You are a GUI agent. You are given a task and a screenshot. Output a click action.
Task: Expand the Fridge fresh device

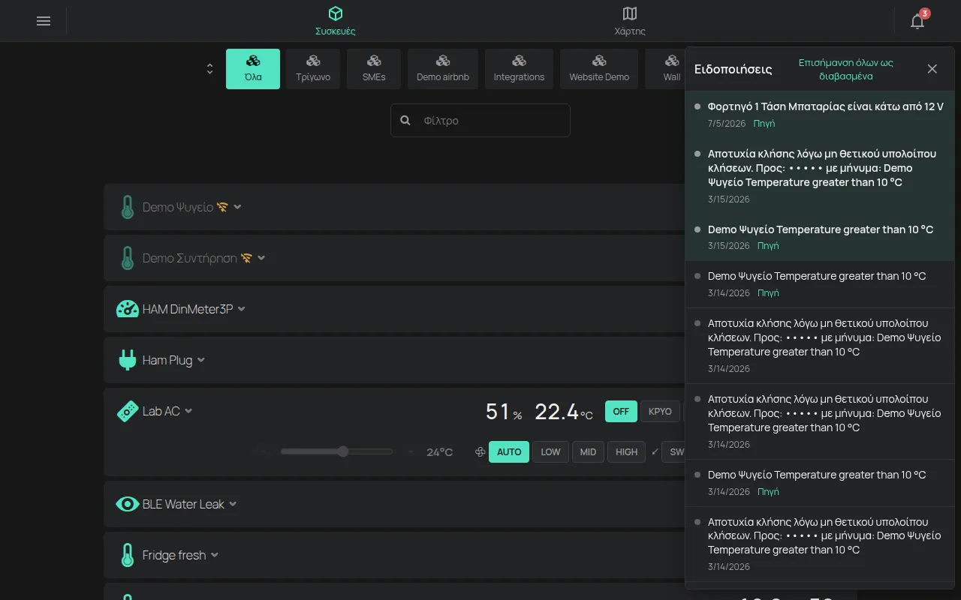215,555
